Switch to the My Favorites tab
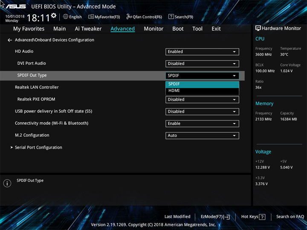This screenshot has height=230, width=307. [29, 29]
